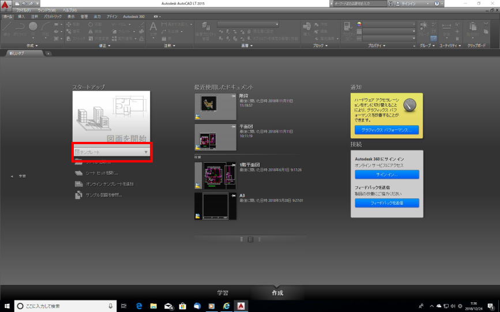This screenshot has height=312, width=500.
Task: Open Windows Start menu
Action: (7, 306)
